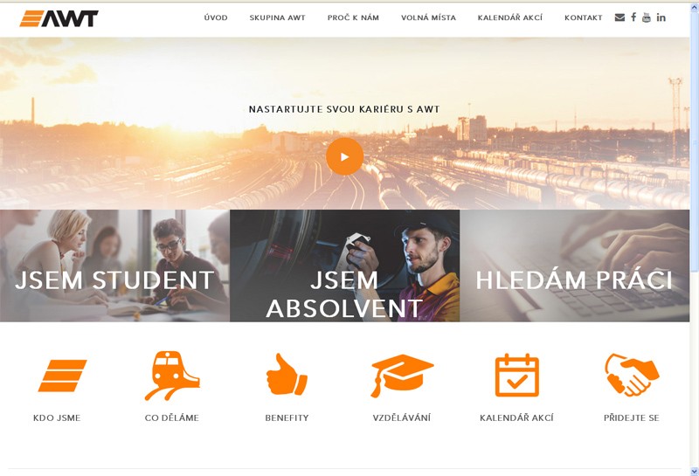Click the scrollbar down arrow
The height and width of the screenshot is (476, 699).
click(x=694, y=471)
